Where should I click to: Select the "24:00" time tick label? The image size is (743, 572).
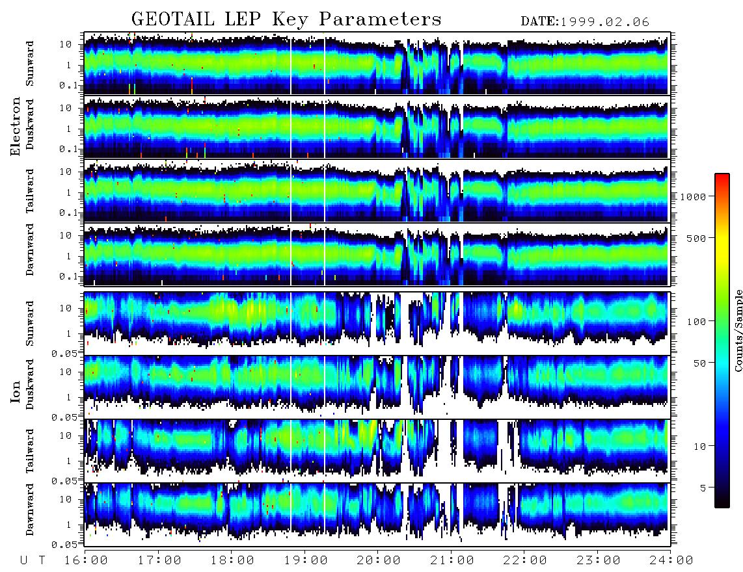pos(671,560)
